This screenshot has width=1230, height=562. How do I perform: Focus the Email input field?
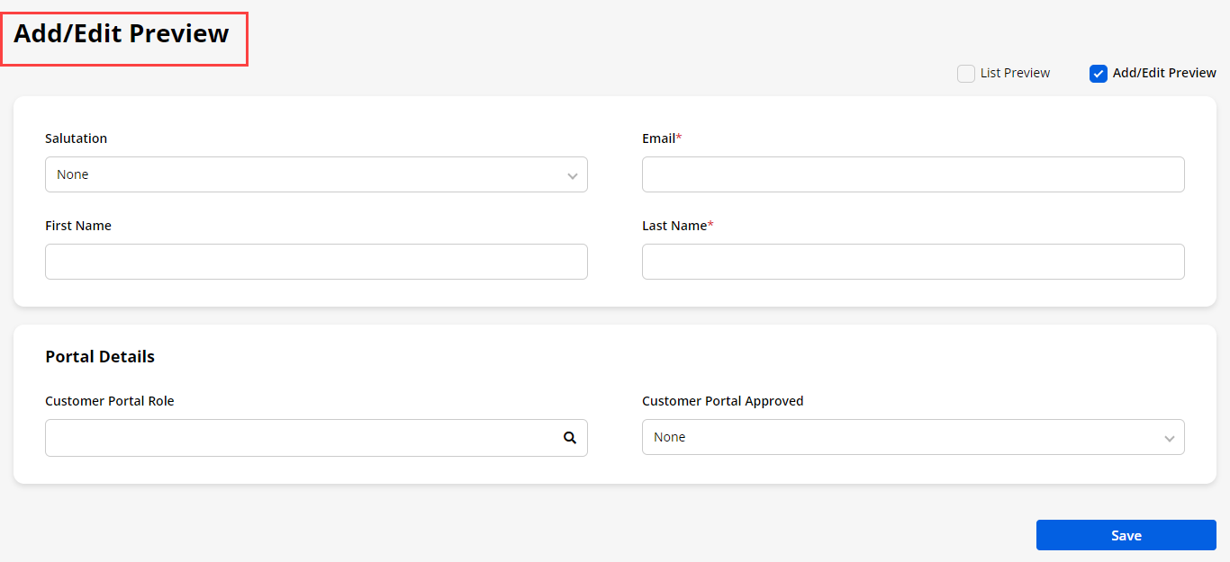click(x=912, y=174)
